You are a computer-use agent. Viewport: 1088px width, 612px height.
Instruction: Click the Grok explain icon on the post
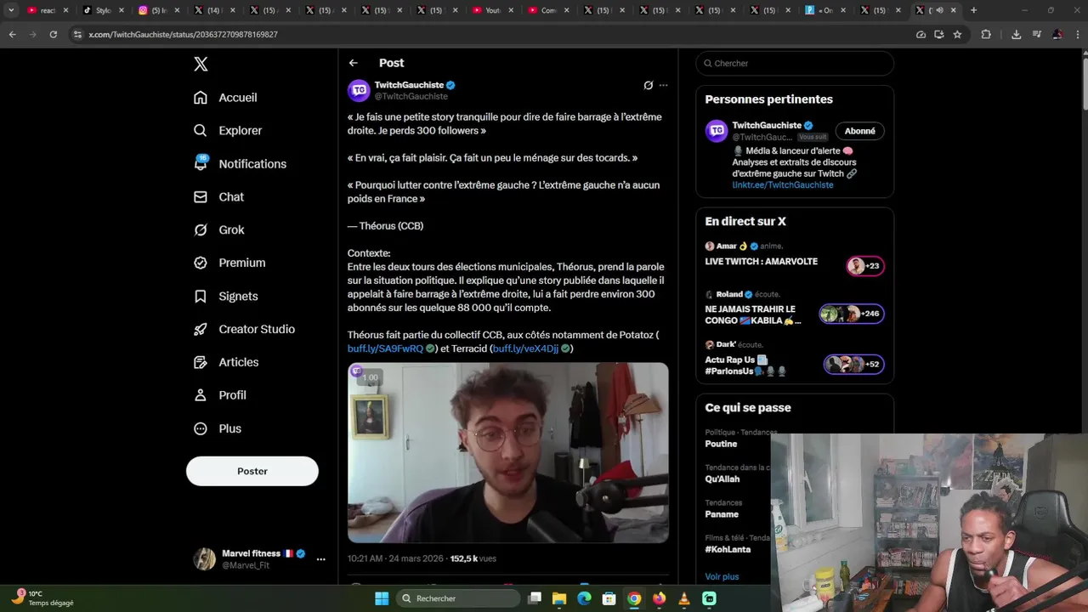[649, 85]
